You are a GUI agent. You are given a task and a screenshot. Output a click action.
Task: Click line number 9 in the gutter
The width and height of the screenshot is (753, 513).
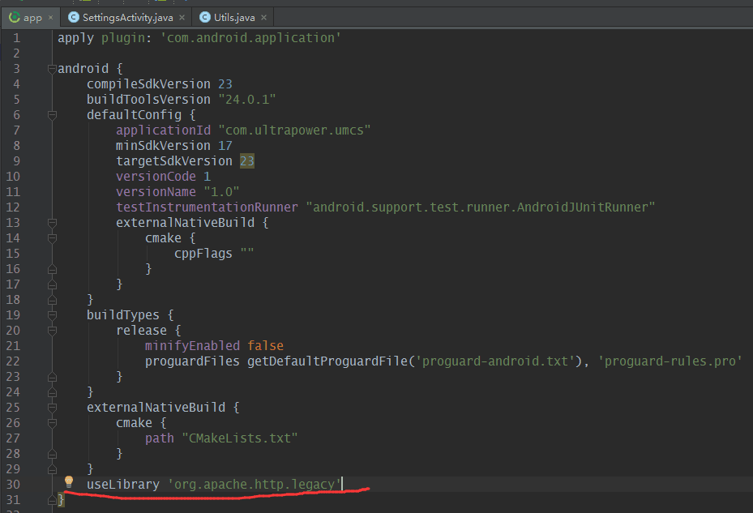16,160
